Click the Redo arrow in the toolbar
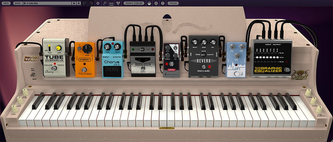The image size is (333, 142). pos(91,3)
